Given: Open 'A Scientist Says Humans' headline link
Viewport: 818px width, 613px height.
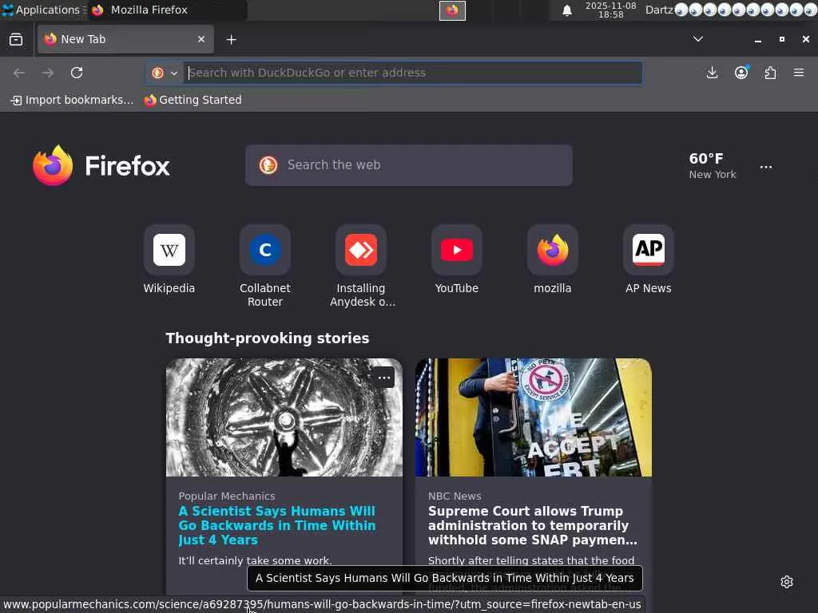Looking at the screenshot, I should click(x=277, y=525).
